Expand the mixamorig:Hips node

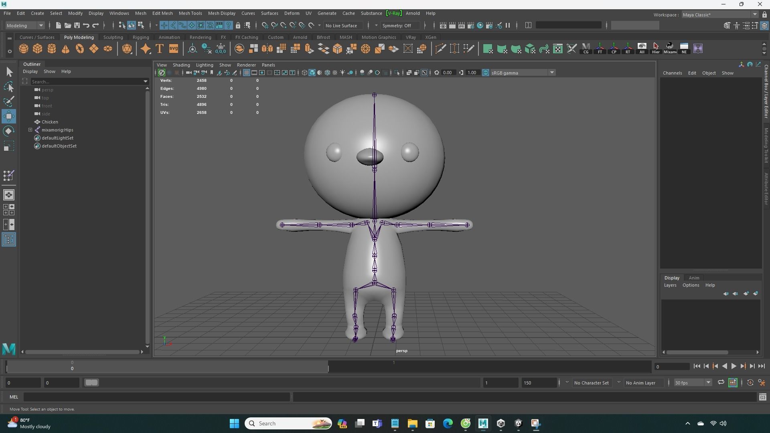click(30, 130)
